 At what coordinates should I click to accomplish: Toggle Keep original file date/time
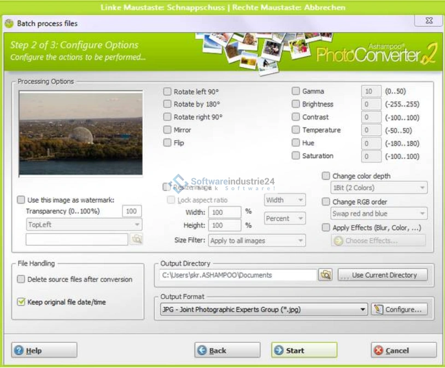pyautogui.click(x=21, y=302)
